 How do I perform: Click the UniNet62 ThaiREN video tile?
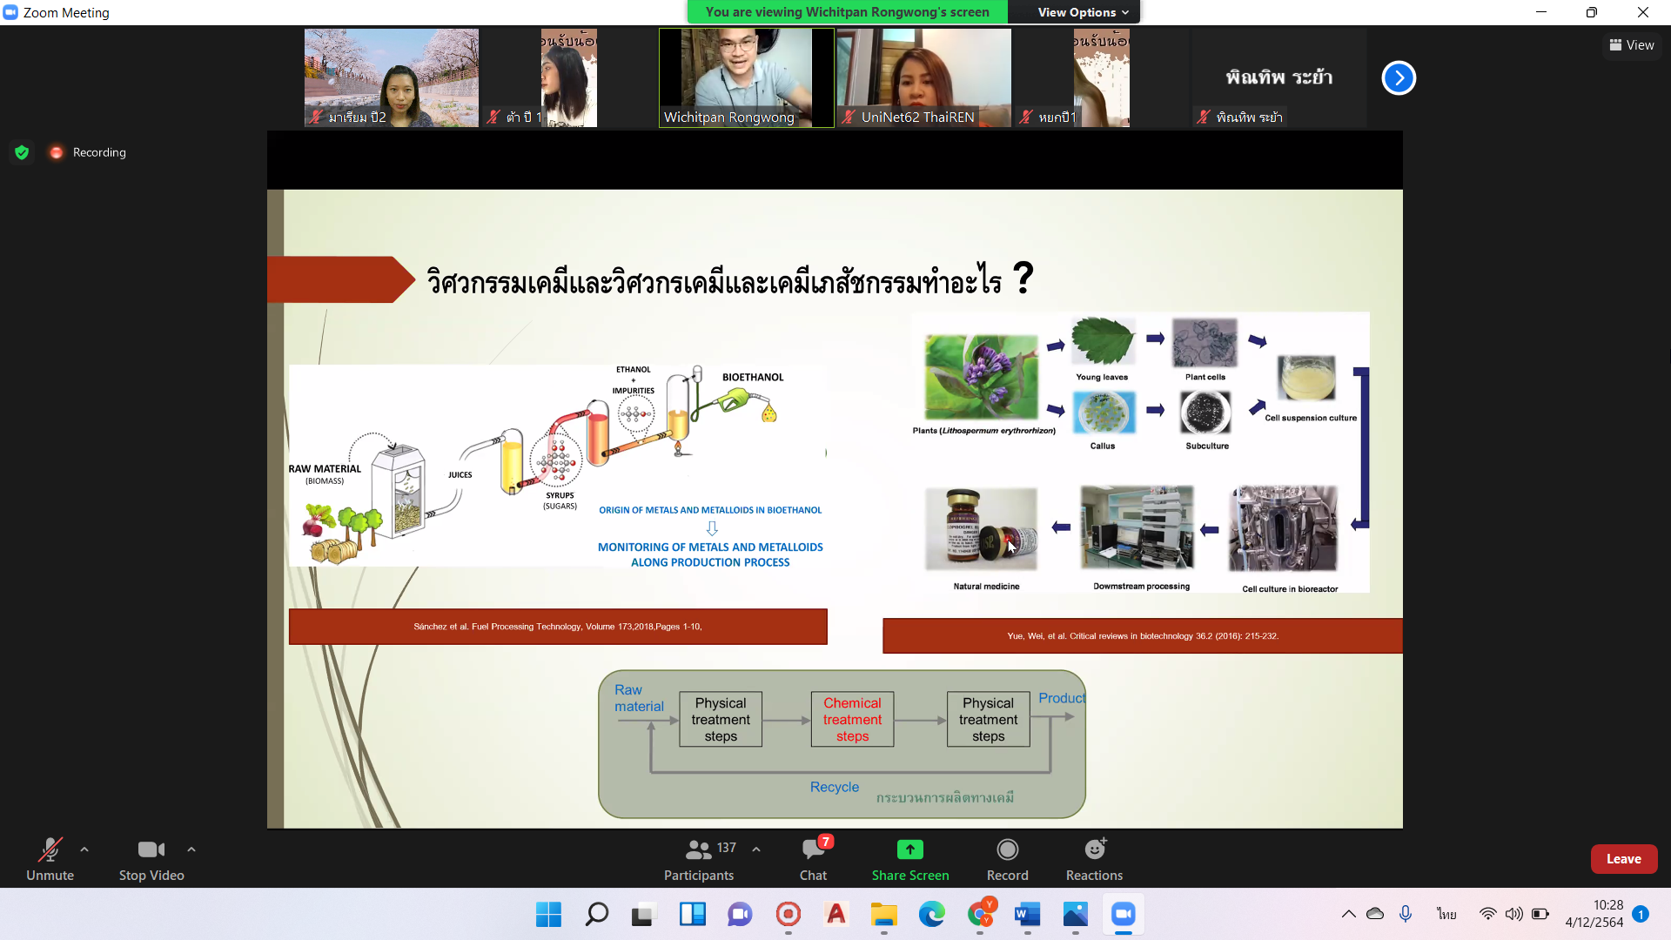[x=923, y=78]
